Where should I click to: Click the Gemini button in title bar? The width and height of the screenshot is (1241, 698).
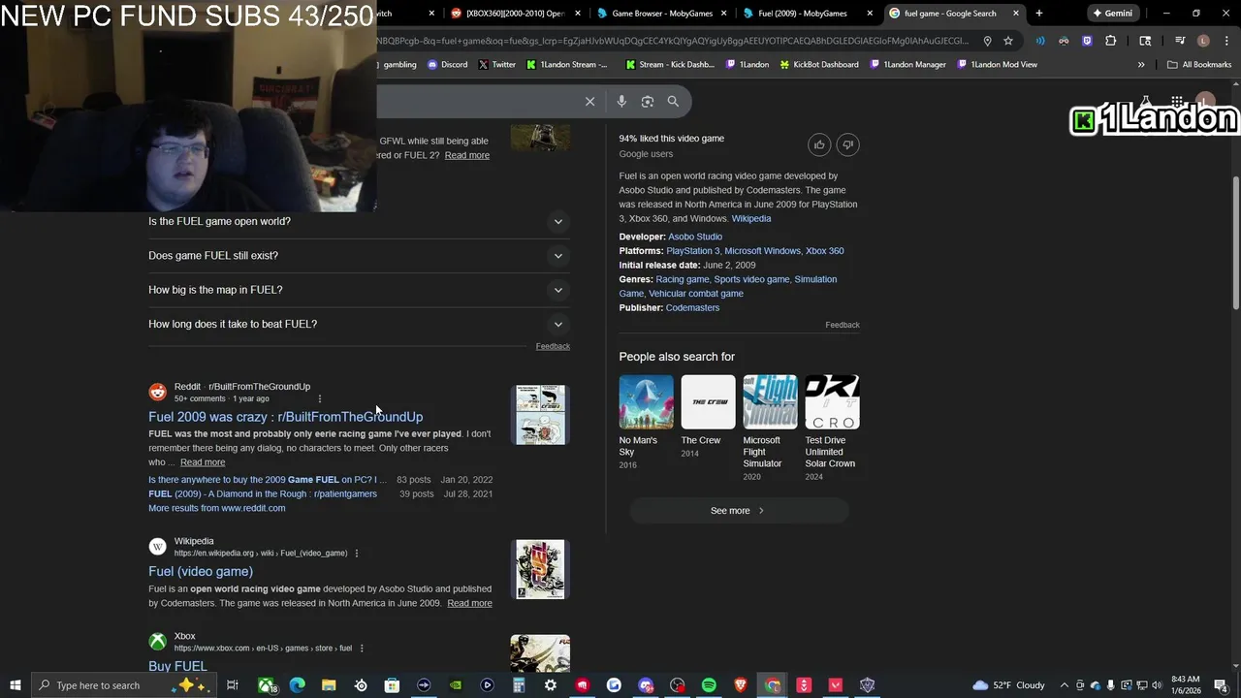tap(1112, 14)
